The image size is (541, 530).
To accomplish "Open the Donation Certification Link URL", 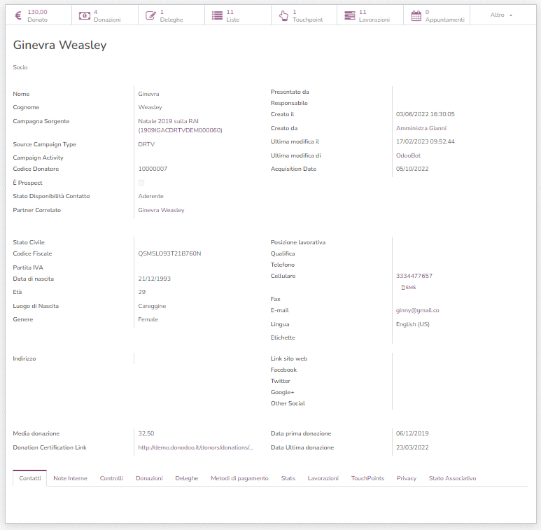I will click(195, 447).
